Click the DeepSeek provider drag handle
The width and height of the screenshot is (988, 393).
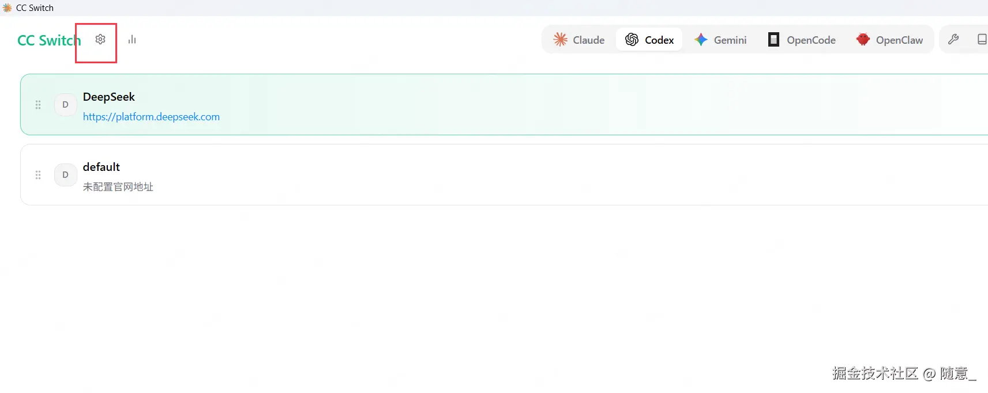coord(38,105)
